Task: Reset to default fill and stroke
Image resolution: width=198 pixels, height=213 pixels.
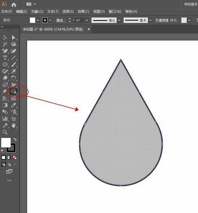Action: (3, 151)
